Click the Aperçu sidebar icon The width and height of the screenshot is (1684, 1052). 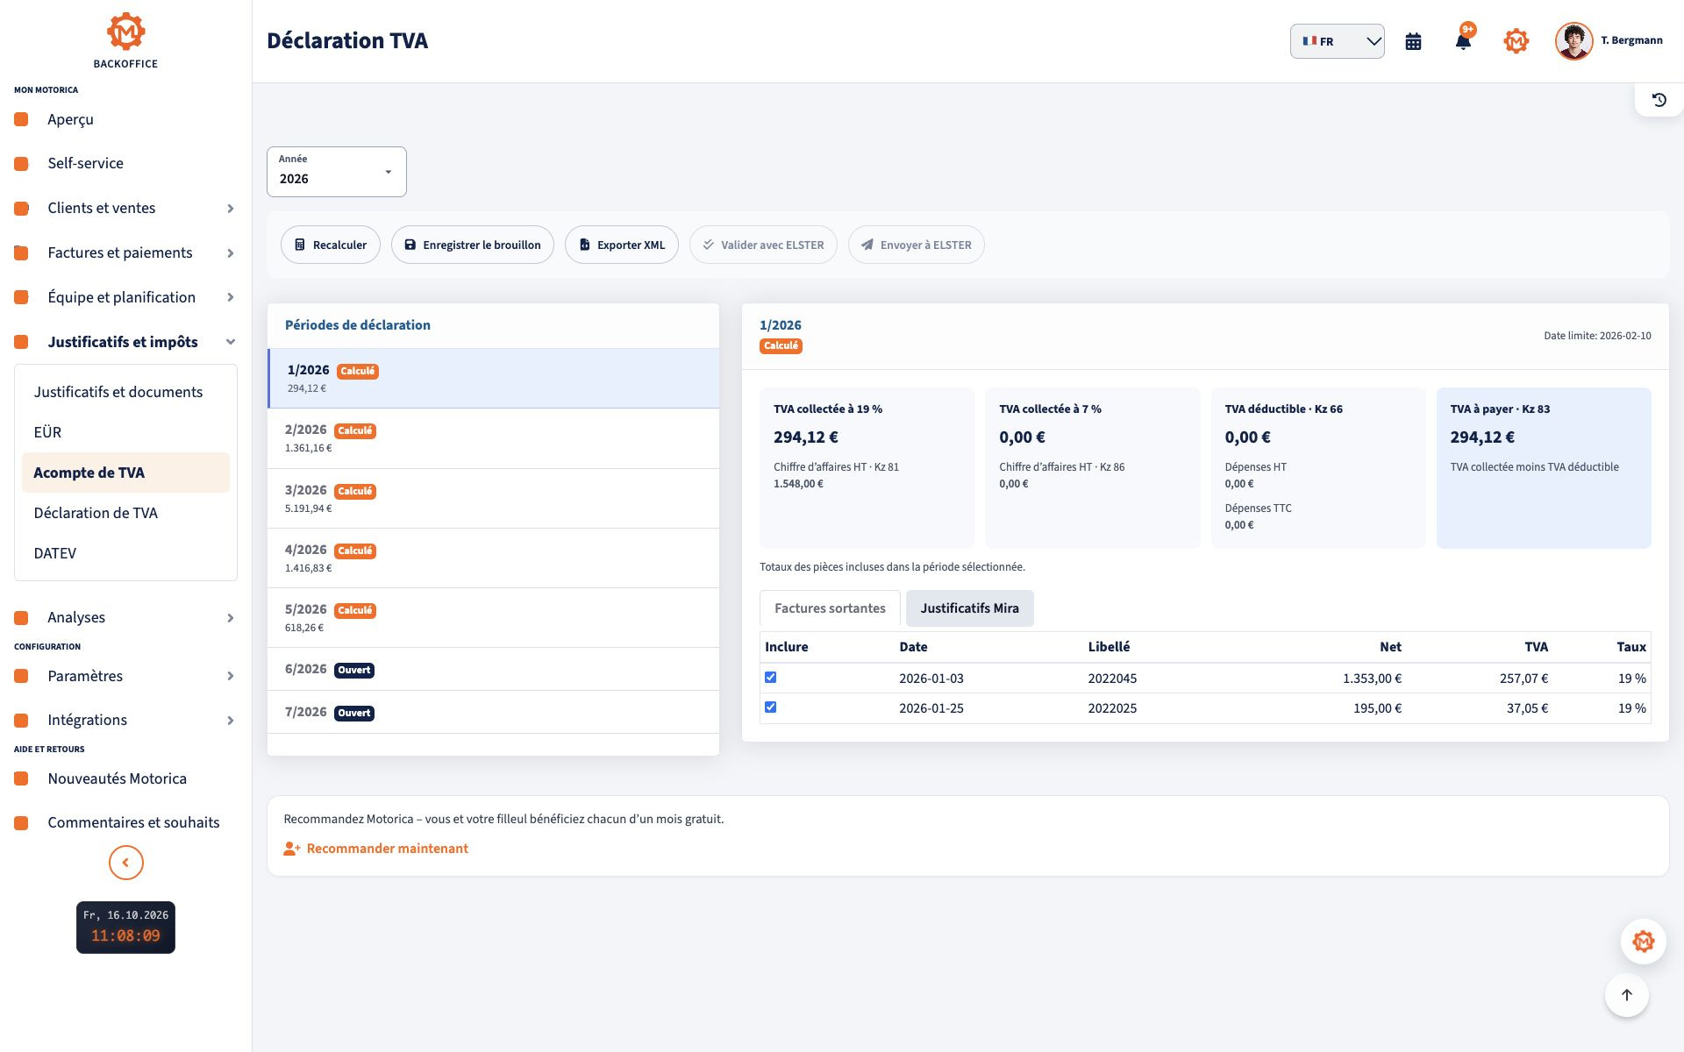click(22, 119)
